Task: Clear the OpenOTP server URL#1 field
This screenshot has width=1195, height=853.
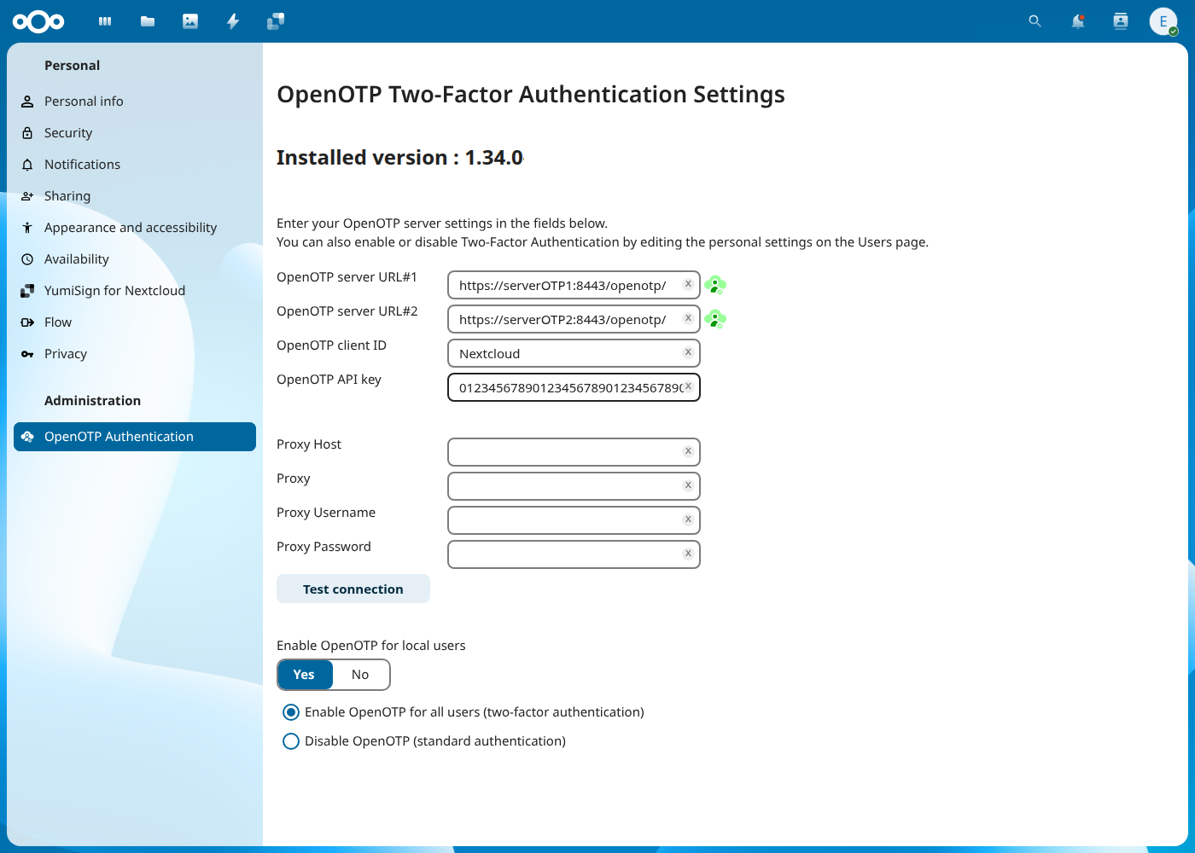Action: click(688, 284)
